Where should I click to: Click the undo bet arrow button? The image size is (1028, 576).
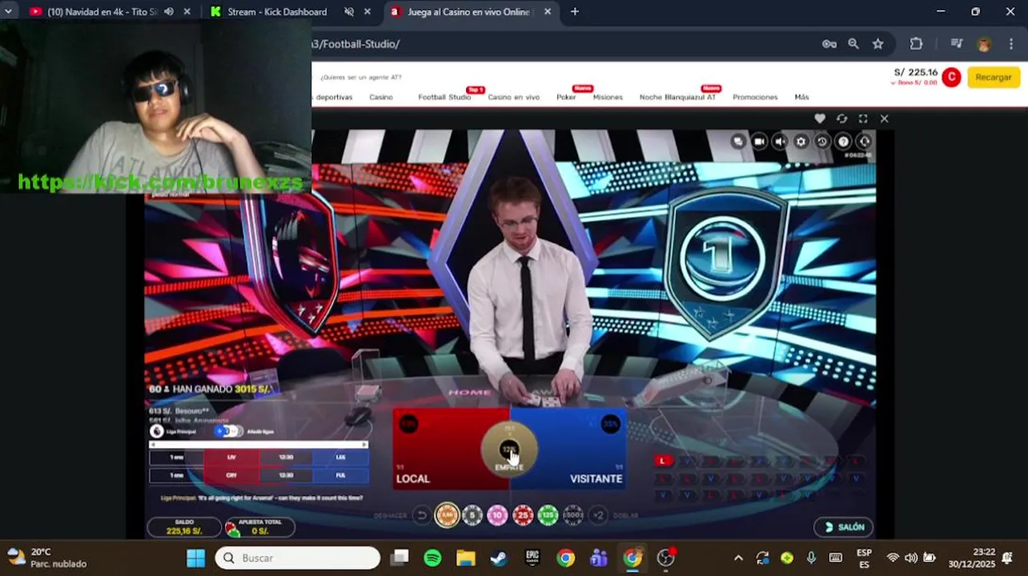point(422,515)
